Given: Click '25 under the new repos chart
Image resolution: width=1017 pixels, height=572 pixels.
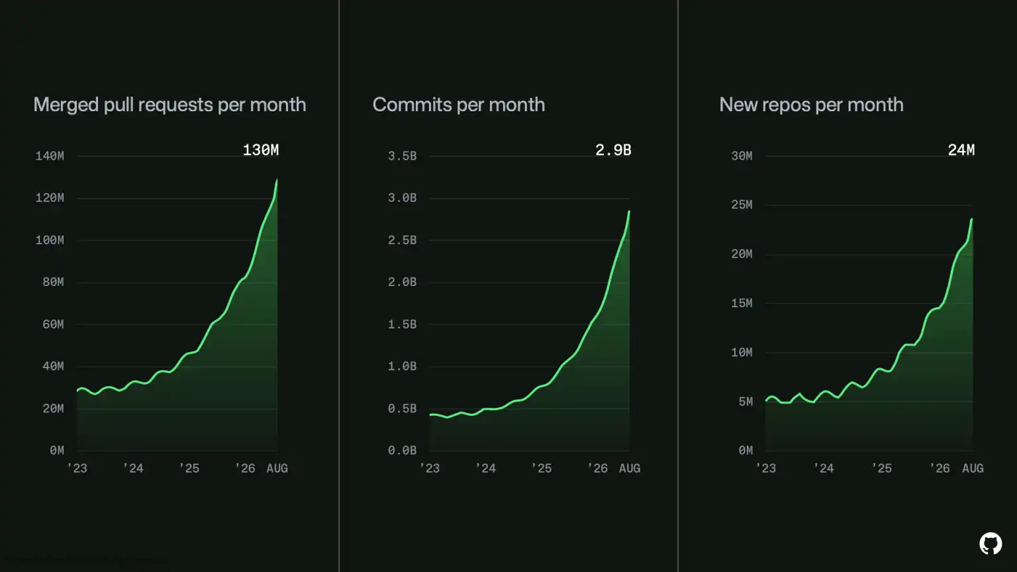Looking at the screenshot, I should [881, 468].
